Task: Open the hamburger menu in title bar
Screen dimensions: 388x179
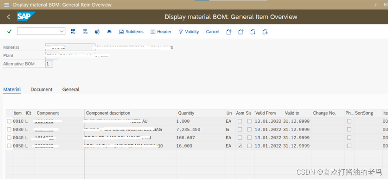Action: 7,5
